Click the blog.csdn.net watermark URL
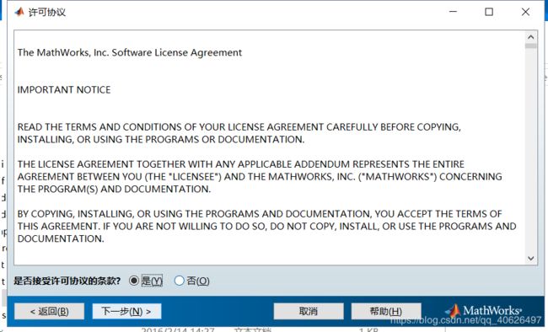The image size is (548, 332). 465,319
